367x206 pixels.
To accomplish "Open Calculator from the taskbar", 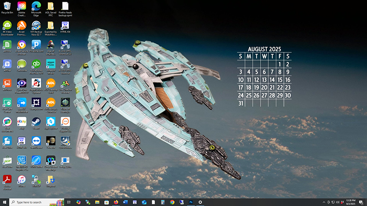I will pyautogui.click(x=163, y=202).
